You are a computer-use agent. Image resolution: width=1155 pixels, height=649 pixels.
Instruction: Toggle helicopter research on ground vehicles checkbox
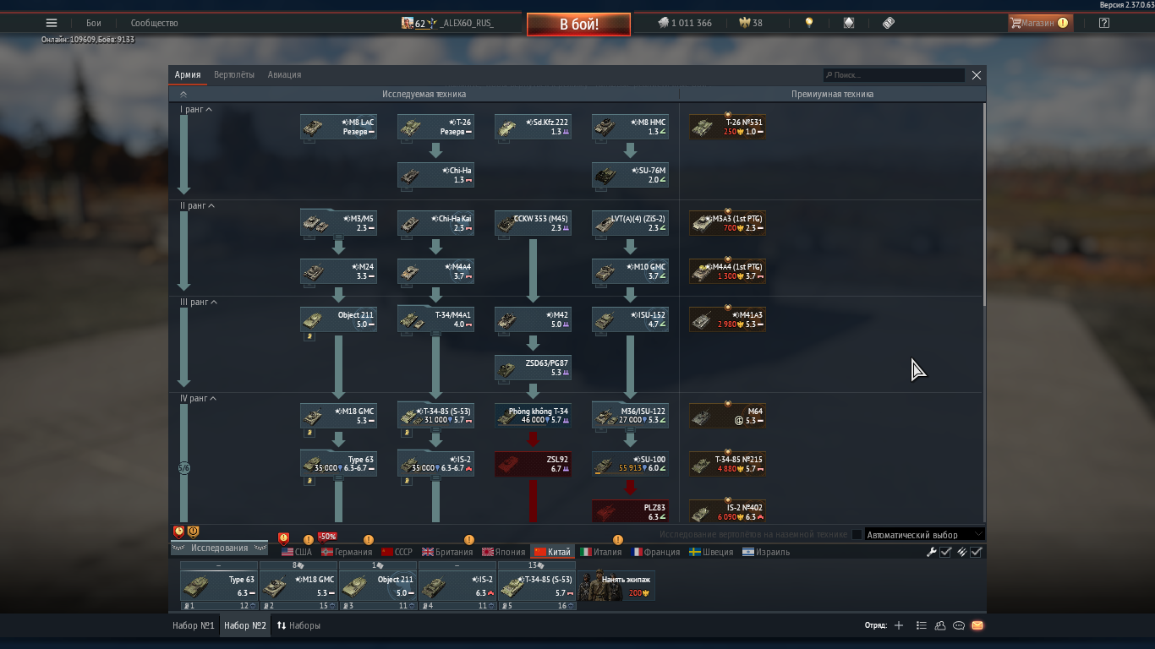857,535
